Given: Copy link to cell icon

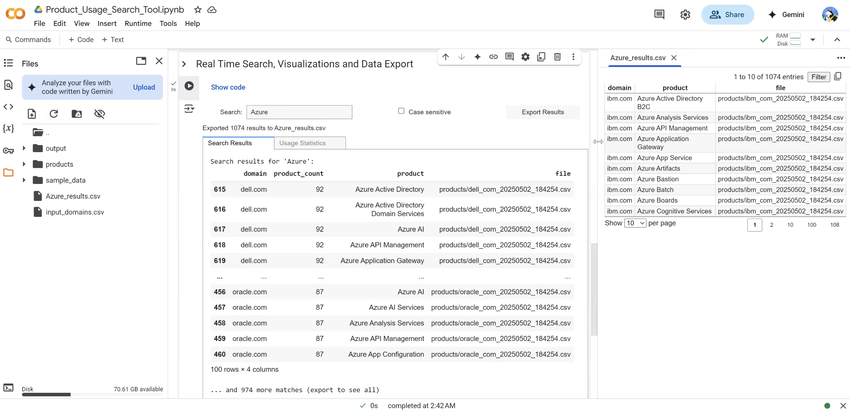Looking at the screenshot, I should point(493,57).
